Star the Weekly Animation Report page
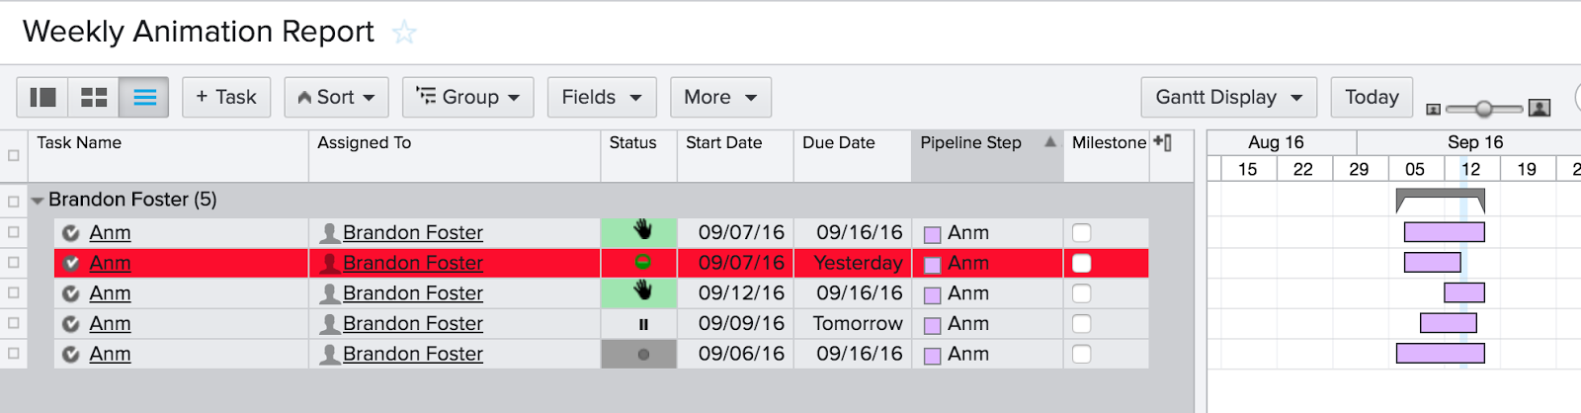 (404, 33)
